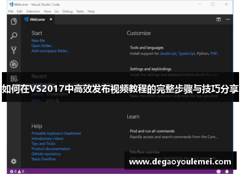Click Settings and keybindings heading
This screenshot has width=241, height=174.
point(150,69)
